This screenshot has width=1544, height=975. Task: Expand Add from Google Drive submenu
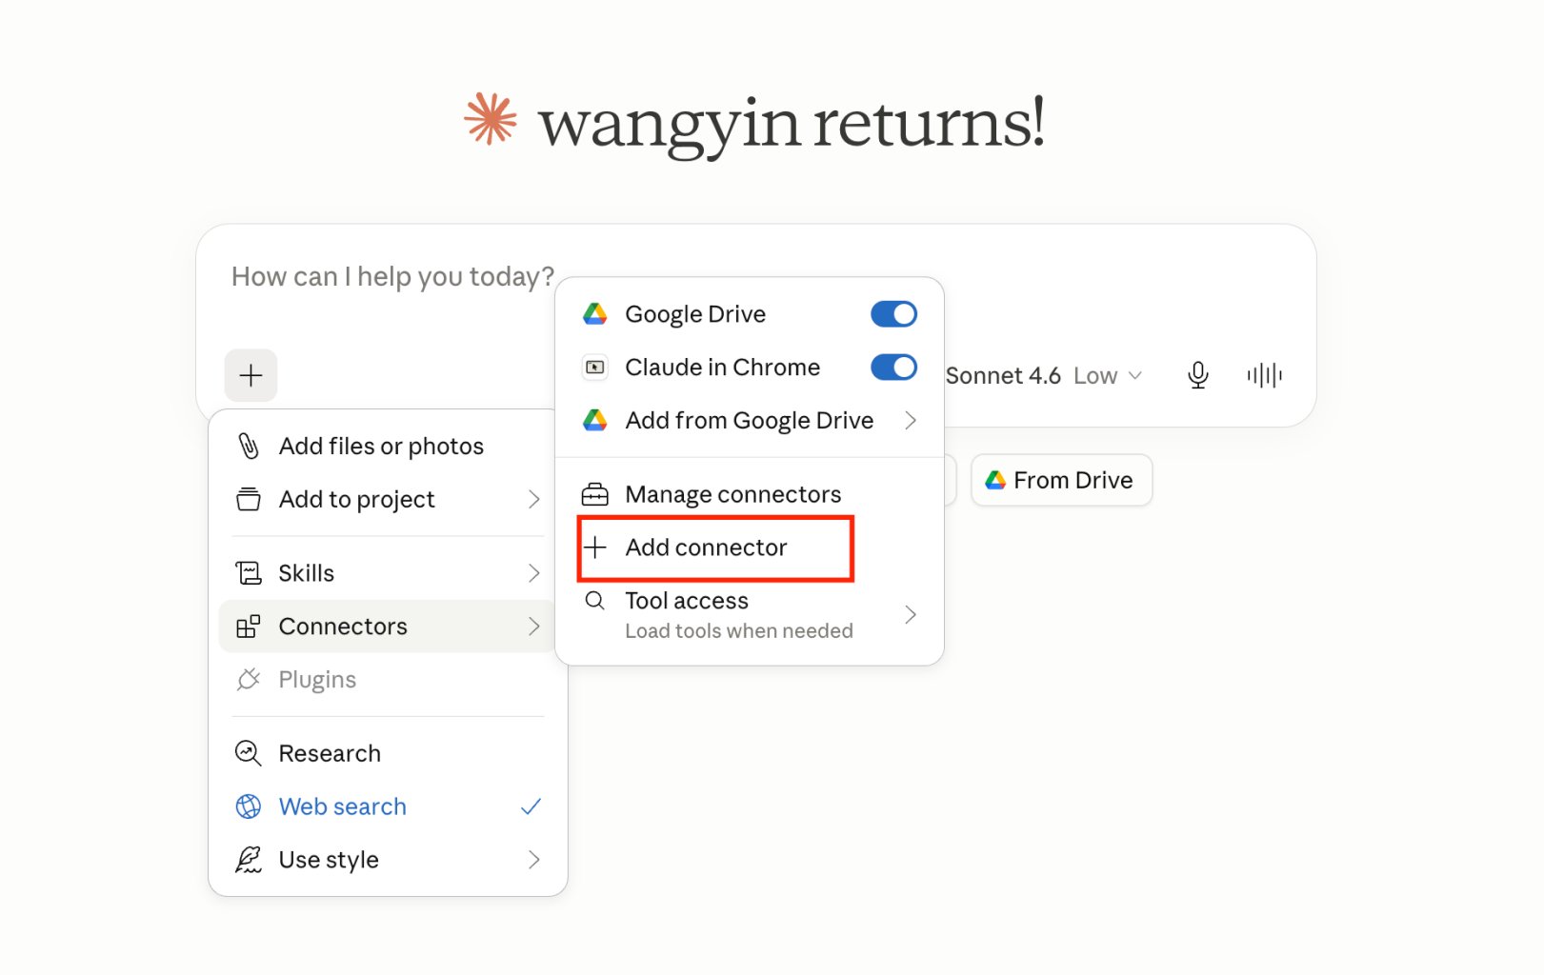coord(750,420)
